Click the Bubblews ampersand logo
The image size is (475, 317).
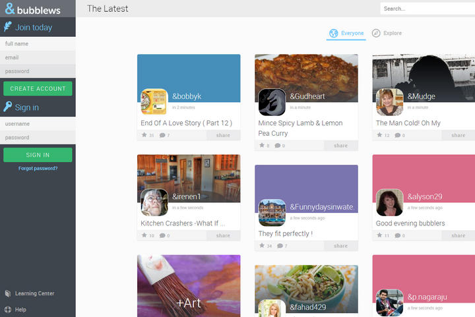(x=9, y=9)
